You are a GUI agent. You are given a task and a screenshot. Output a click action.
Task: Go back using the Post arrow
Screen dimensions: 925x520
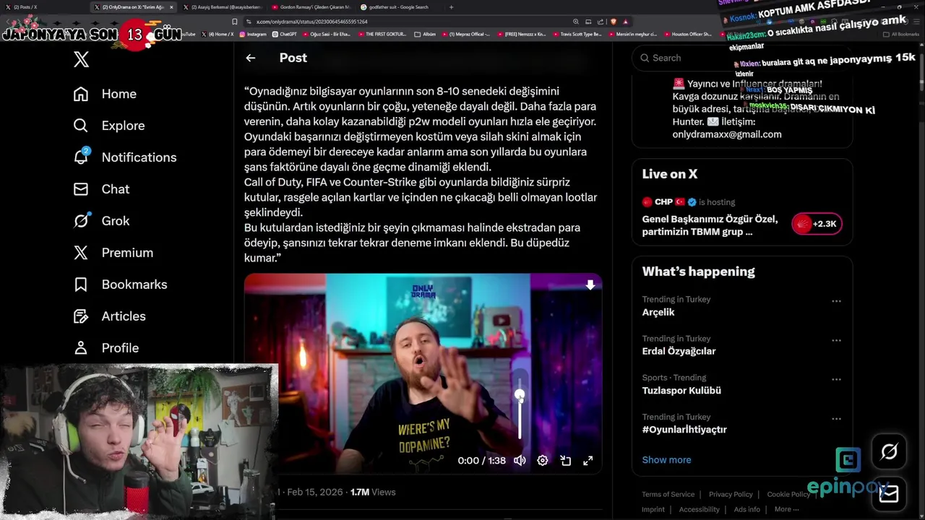click(250, 58)
